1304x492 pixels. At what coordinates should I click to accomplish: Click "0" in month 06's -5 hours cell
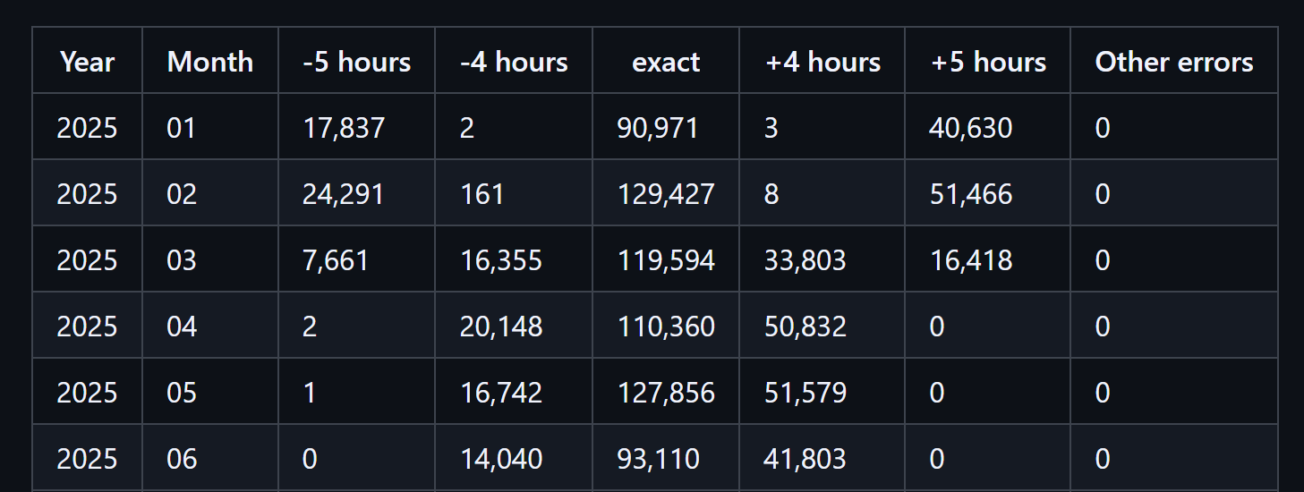coord(310,459)
